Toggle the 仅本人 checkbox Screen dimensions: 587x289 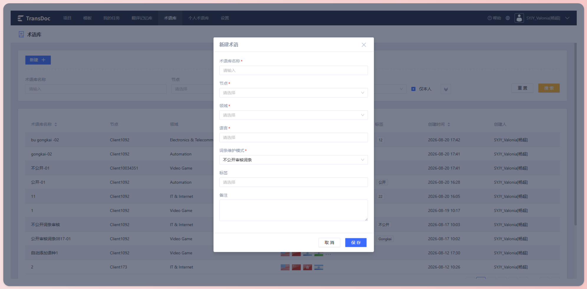coord(413,89)
